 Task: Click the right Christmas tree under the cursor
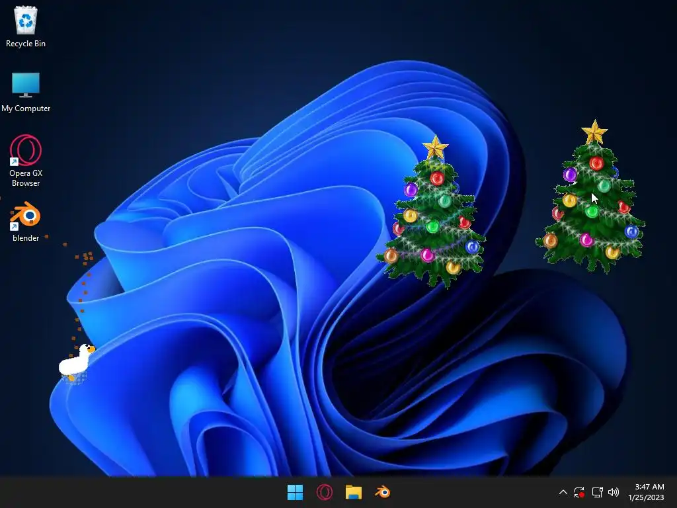[590, 196]
